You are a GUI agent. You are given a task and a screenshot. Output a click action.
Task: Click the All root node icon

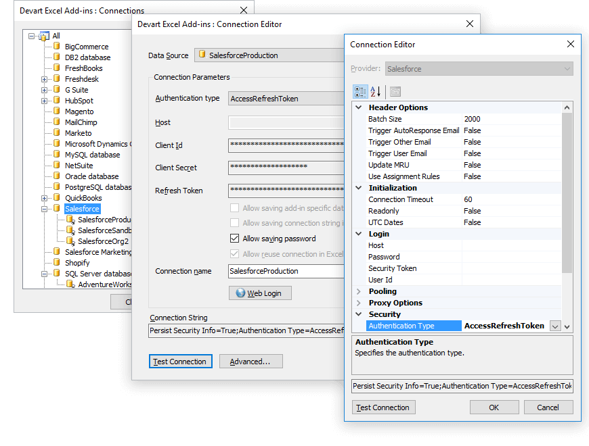coord(43,35)
